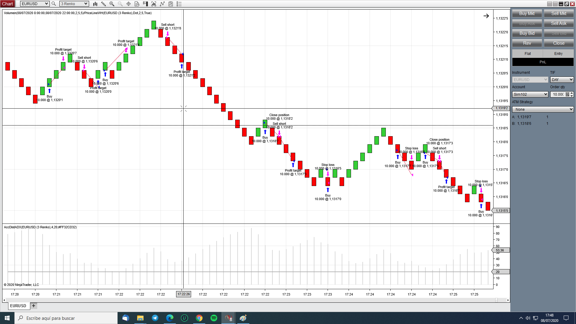
Task: Open the bar type chart style icon
Action: pos(95,4)
